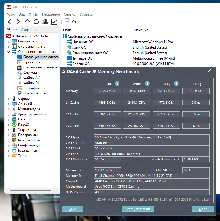Screen dimensions: 220x221
Task: Click the Save button in benchmark
Action: [x=73, y=209]
